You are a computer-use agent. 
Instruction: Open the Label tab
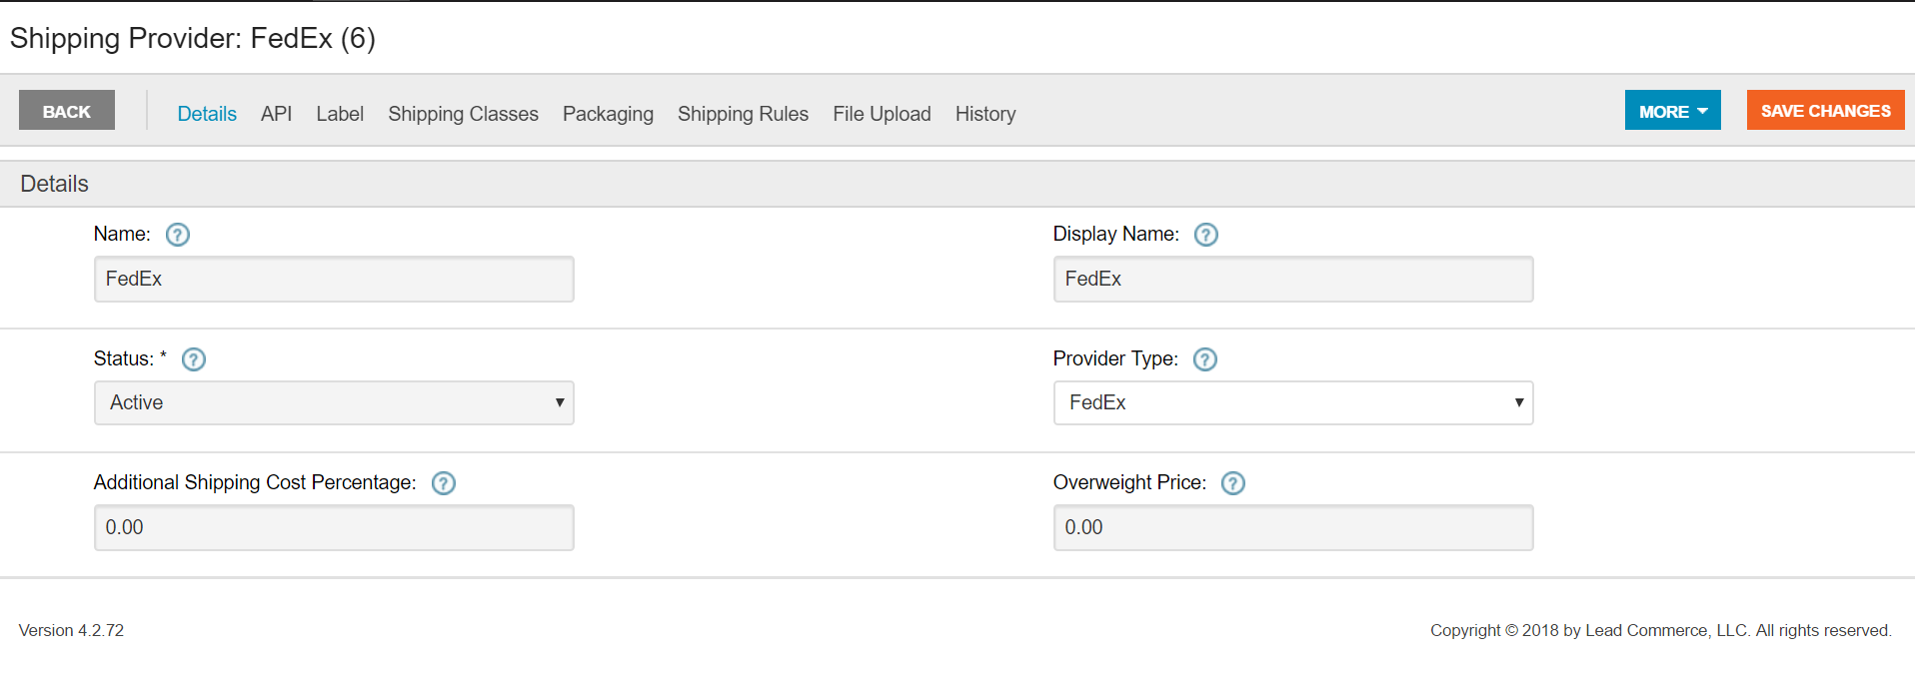click(x=340, y=114)
